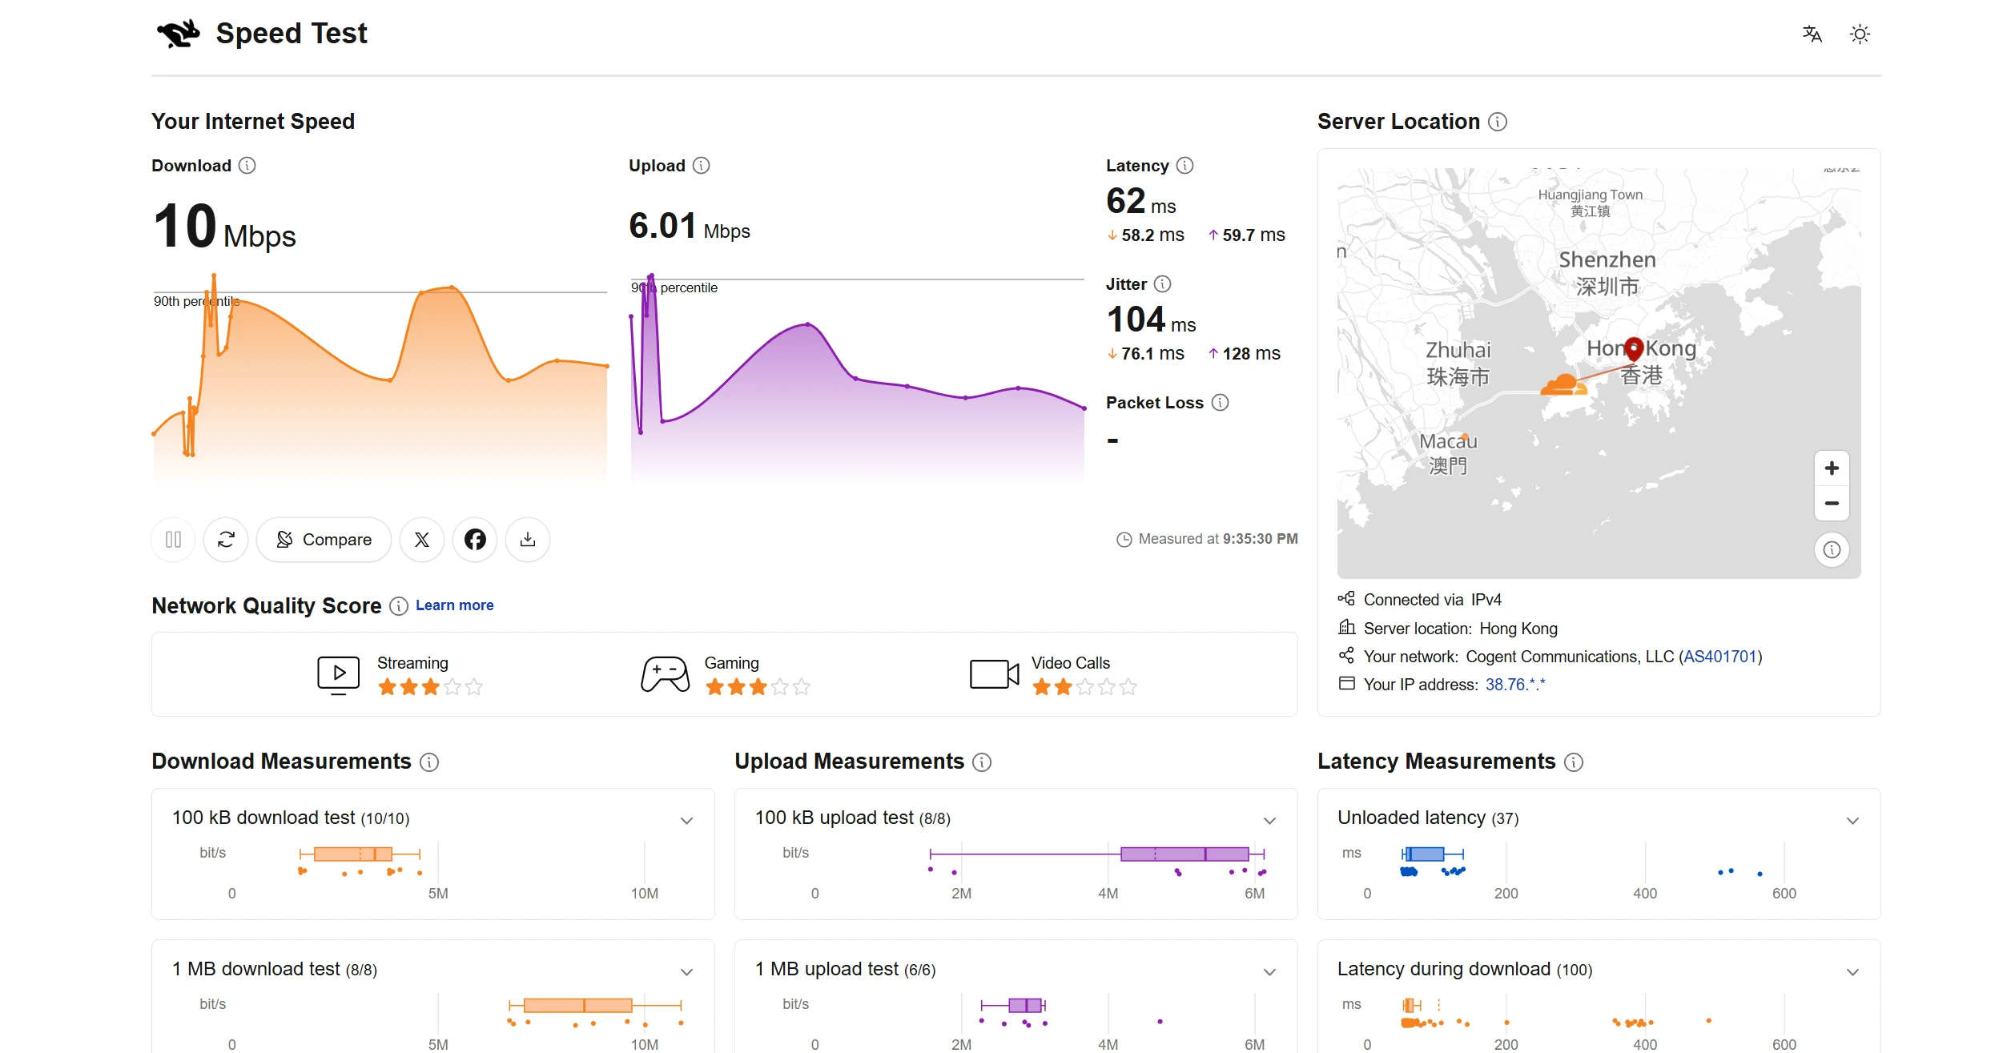Click the 'Server location: Hong Kong' text
Screen dimensions: 2011x1053
pyautogui.click(x=1460, y=629)
